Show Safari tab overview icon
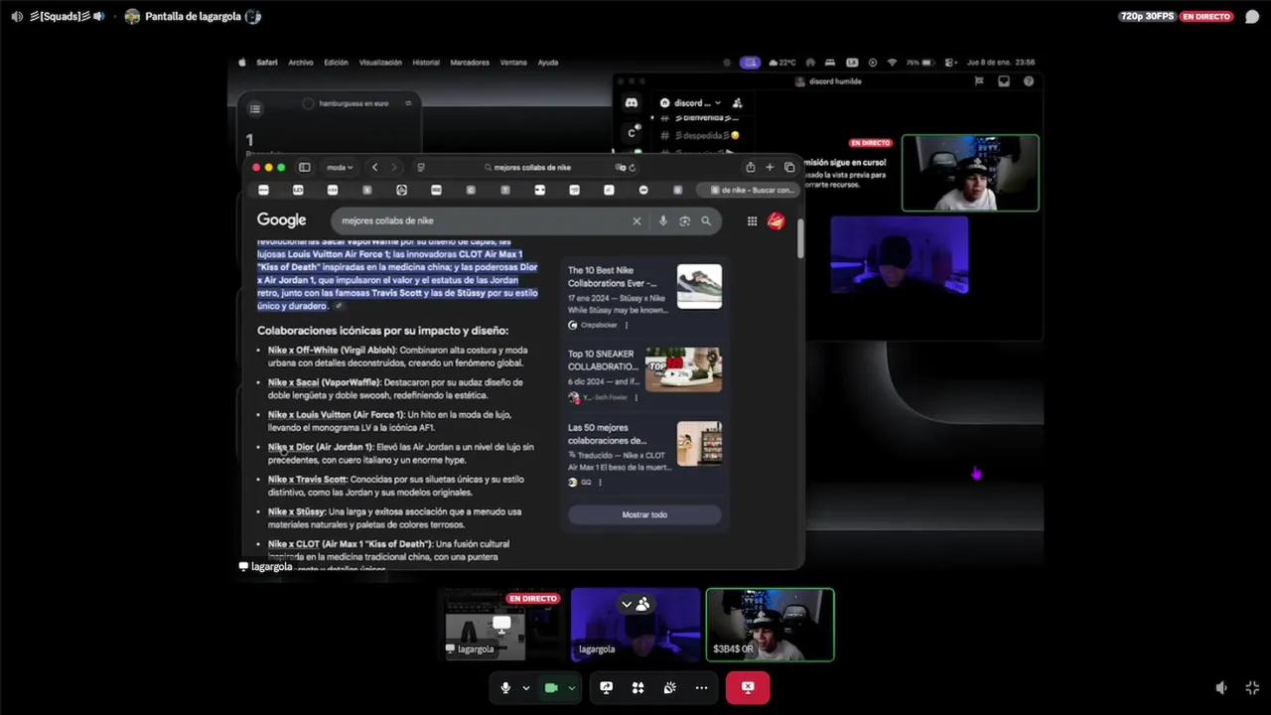Screen dimensions: 1271x715 [x=789, y=167]
